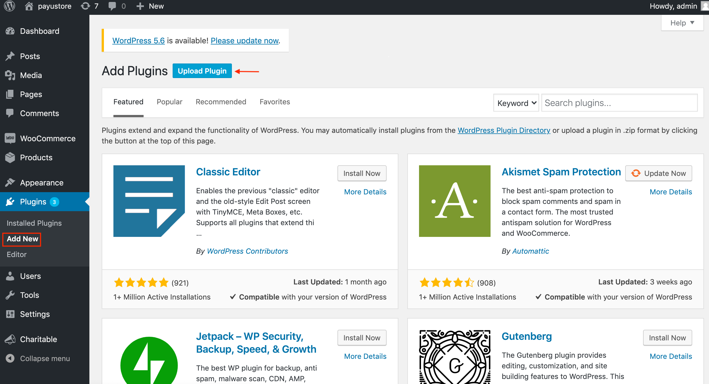709x384 pixels.
Task: Open the WordPress Contributors author link
Action: point(247,251)
